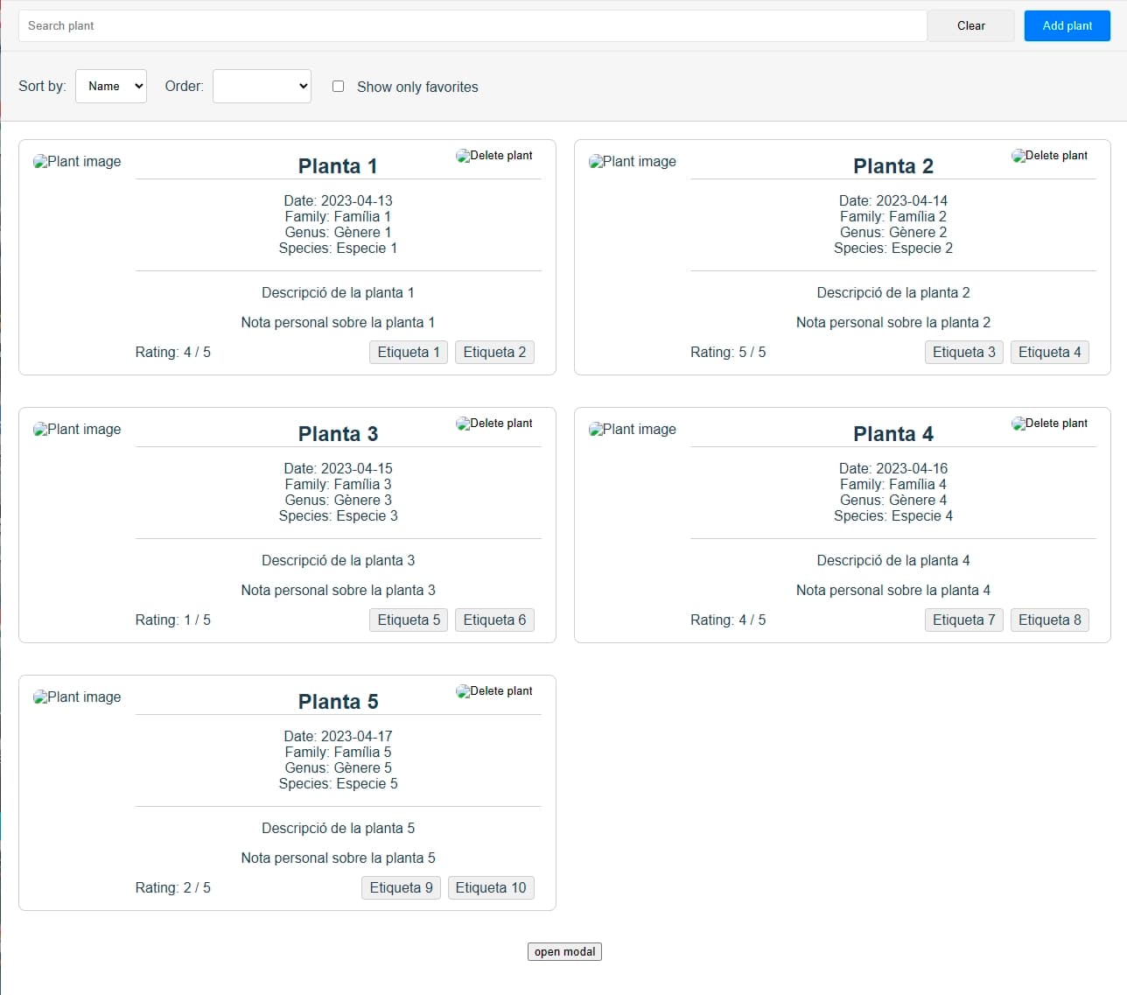Open the empty Order dropdown
This screenshot has width=1127, height=995.
pyautogui.click(x=262, y=86)
